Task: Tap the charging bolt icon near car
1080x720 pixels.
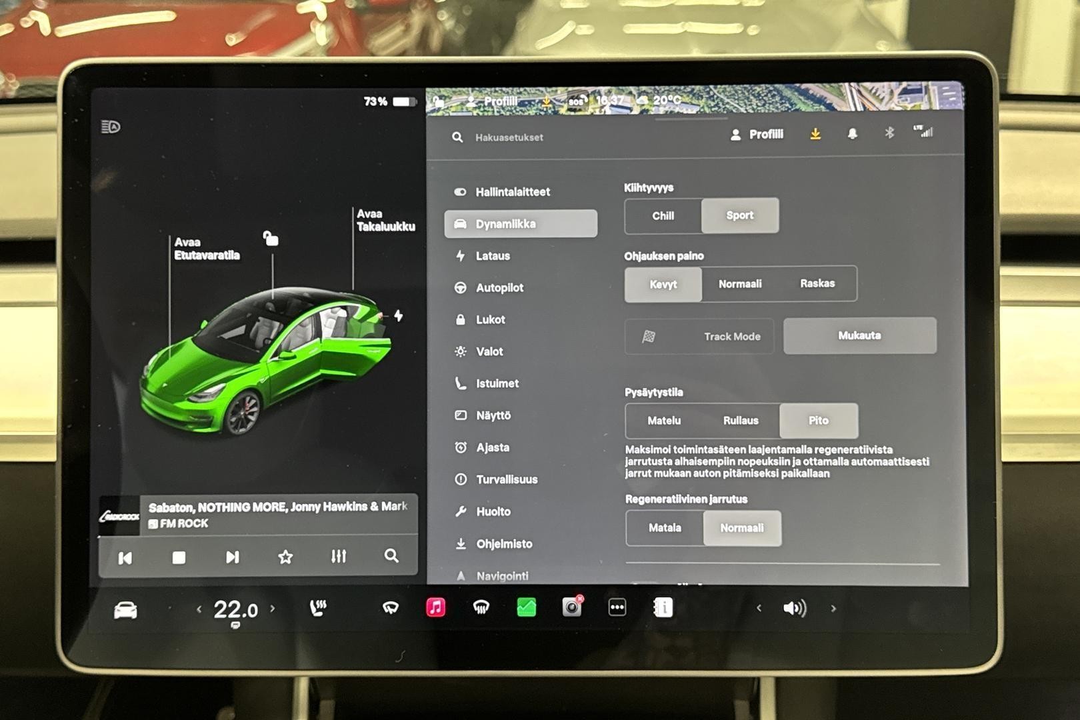Action: tap(398, 316)
